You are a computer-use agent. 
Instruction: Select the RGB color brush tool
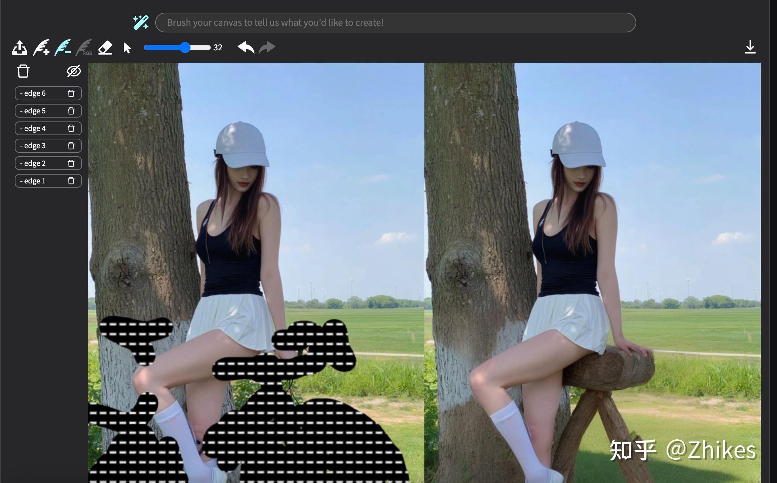pos(84,48)
